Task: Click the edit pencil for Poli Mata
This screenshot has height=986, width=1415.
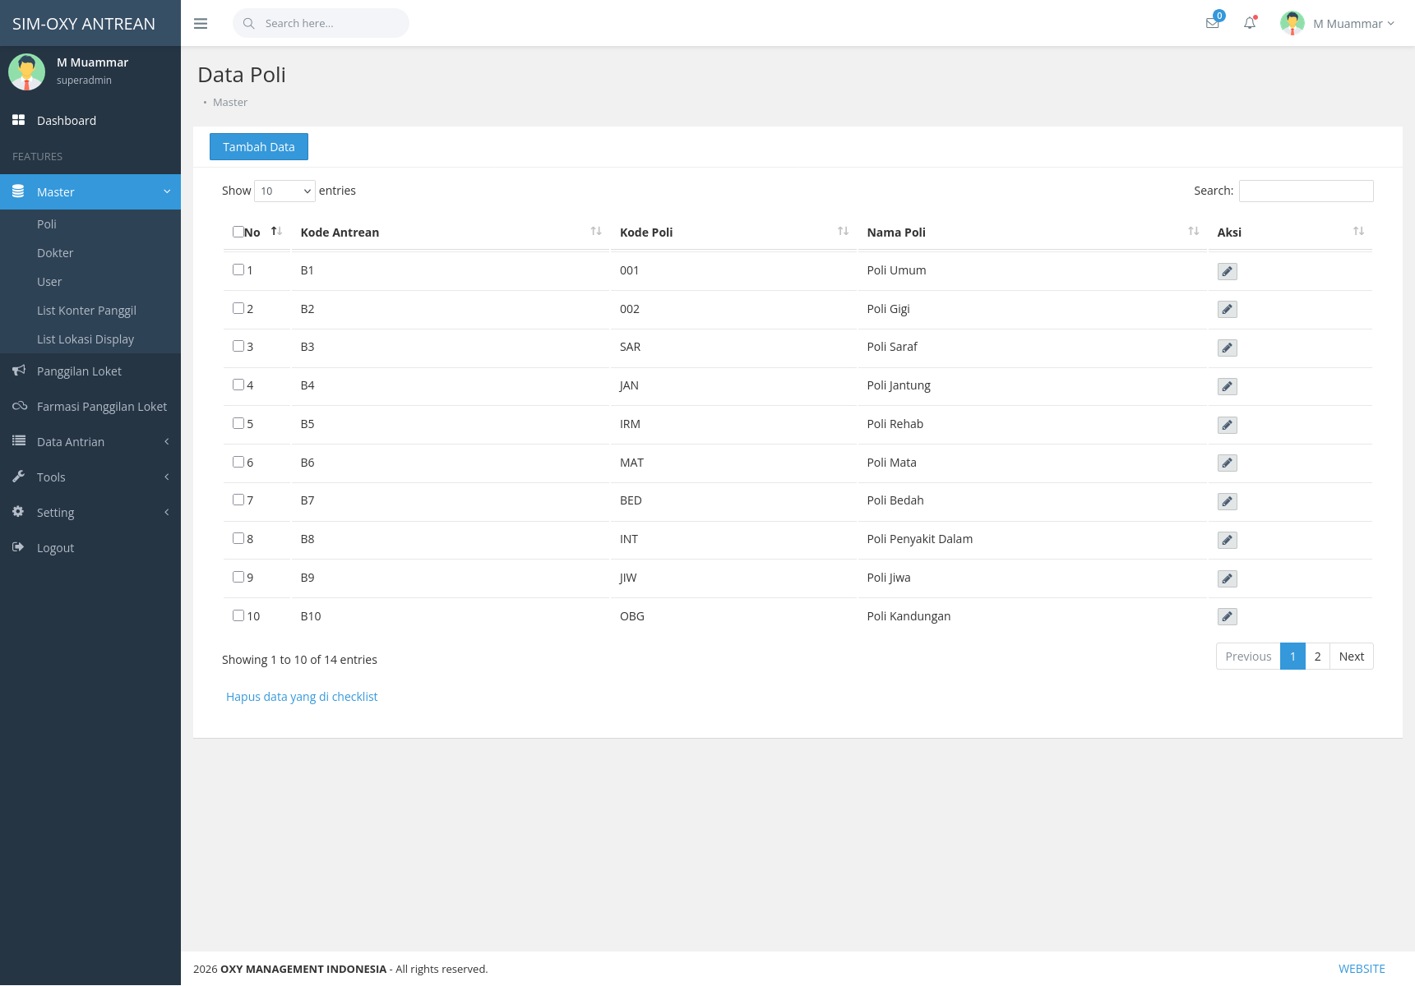Action: [1227, 463]
